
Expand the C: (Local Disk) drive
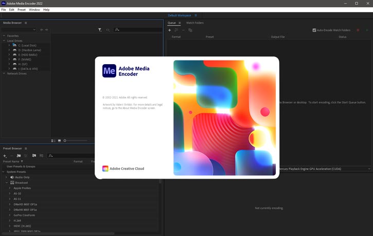coord(9,45)
